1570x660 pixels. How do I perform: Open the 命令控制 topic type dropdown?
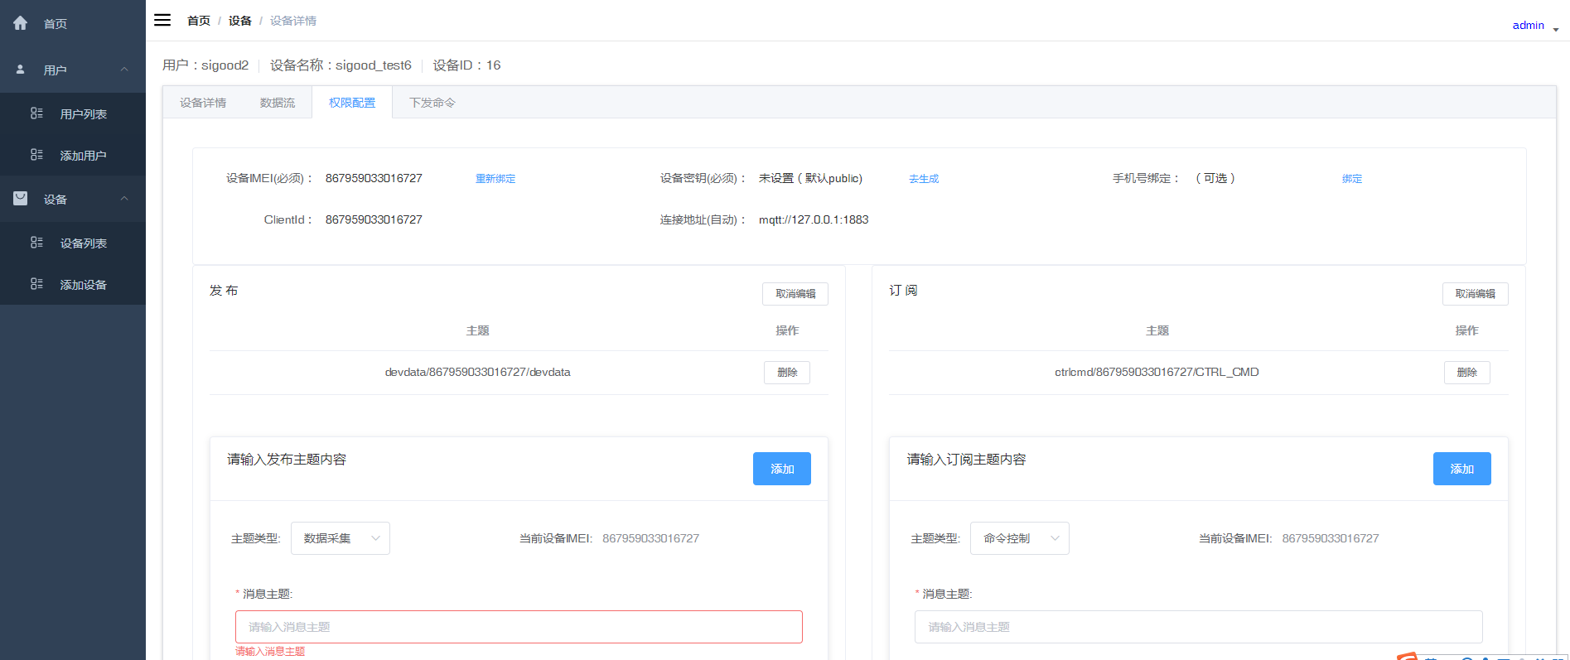1020,538
